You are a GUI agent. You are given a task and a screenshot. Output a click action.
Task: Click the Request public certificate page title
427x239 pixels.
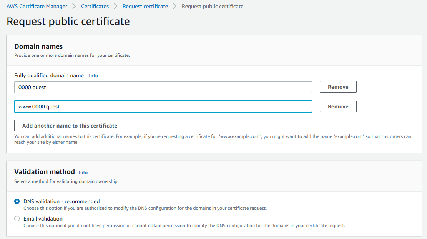(68, 21)
